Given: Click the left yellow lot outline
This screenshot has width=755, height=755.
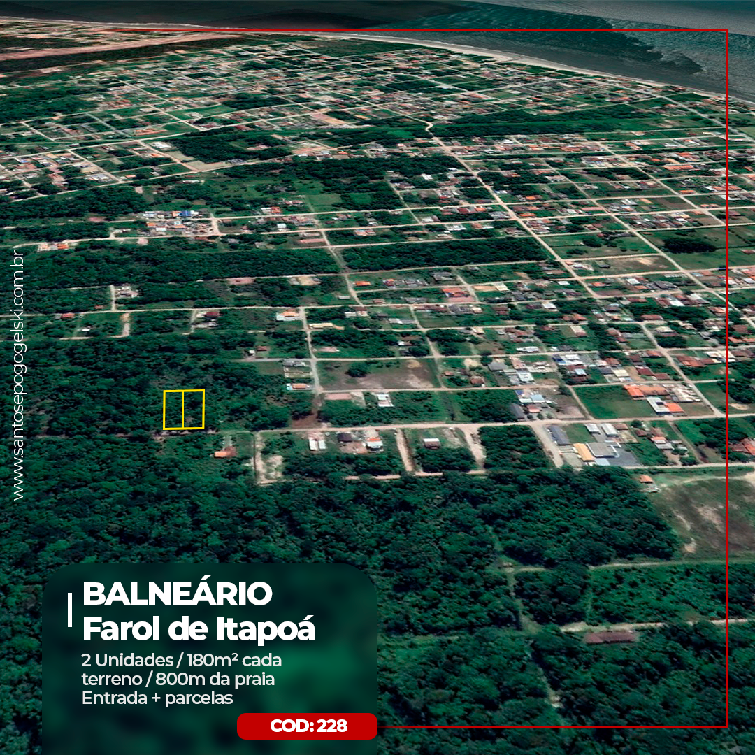Looking at the screenshot, I should (173, 410).
